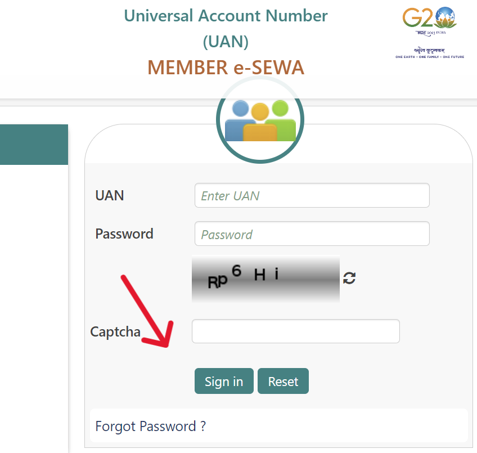Focus the Captcha entry box
477x453 pixels.
(295, 331)
